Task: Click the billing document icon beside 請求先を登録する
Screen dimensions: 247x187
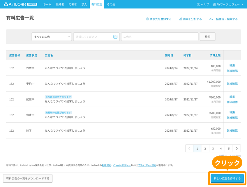Action: point(147,19)
